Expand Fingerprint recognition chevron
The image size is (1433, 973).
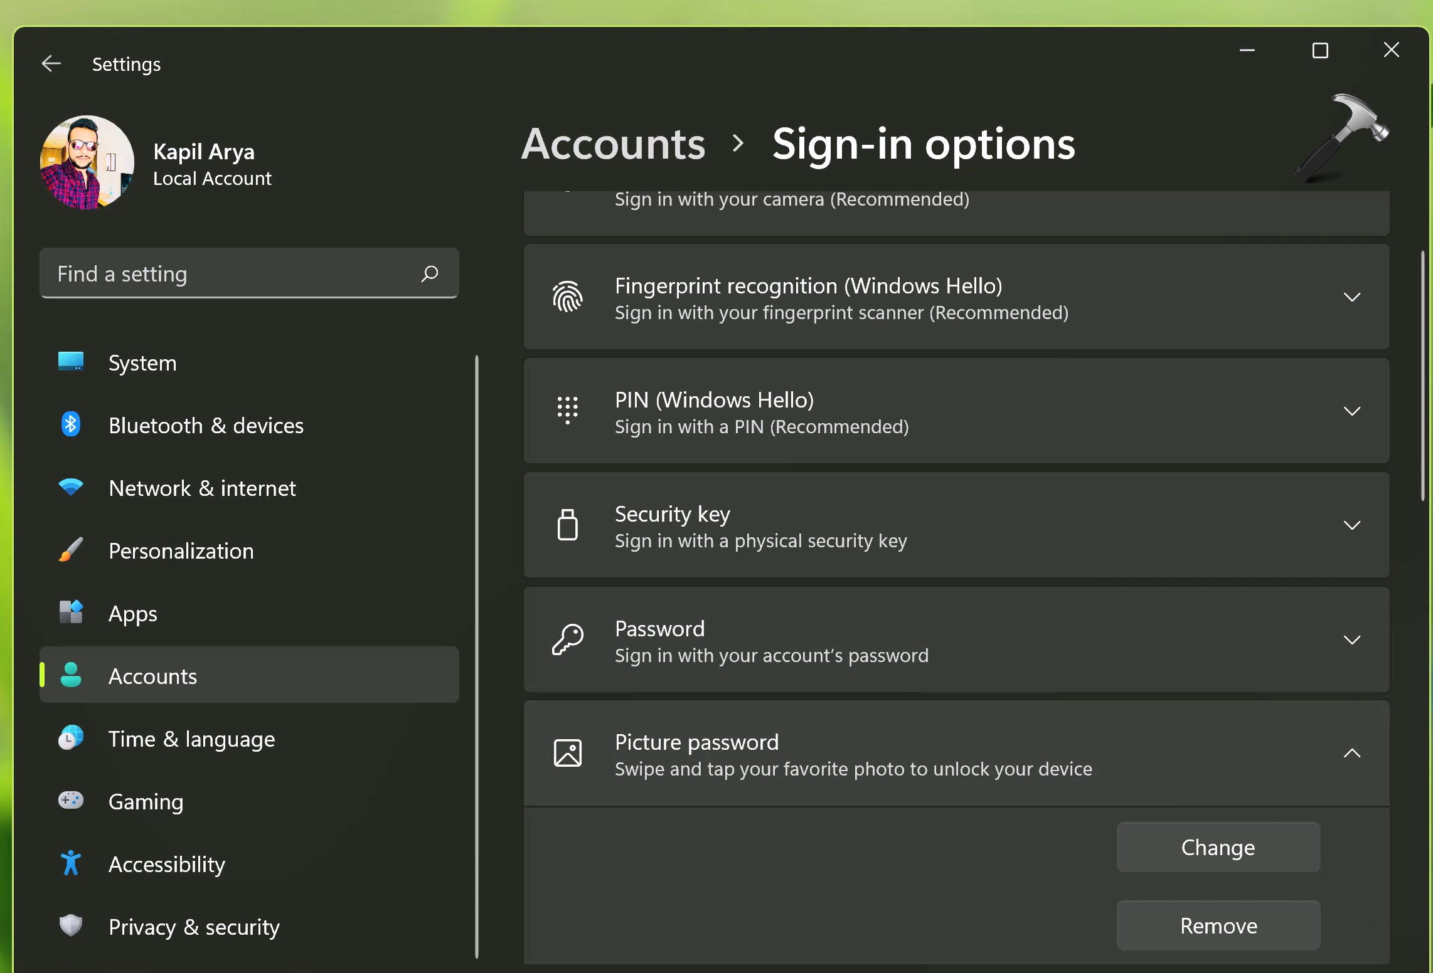pos(1351,297)
